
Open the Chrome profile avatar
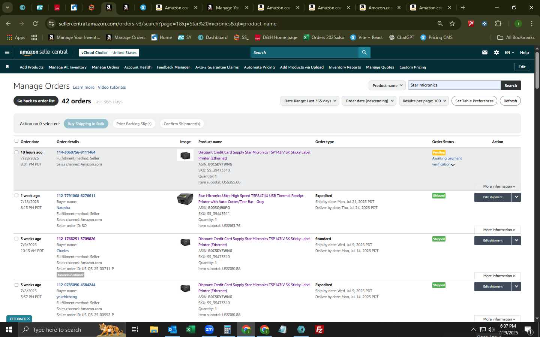click(518, 24)
